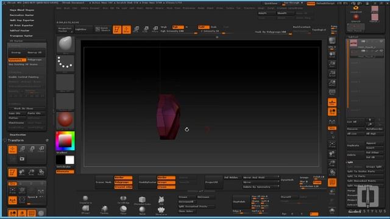Image resolution: width=390 pixels, height=219 pixels.
Task: Open the red material sphere selector
Action: pos(65,120)
